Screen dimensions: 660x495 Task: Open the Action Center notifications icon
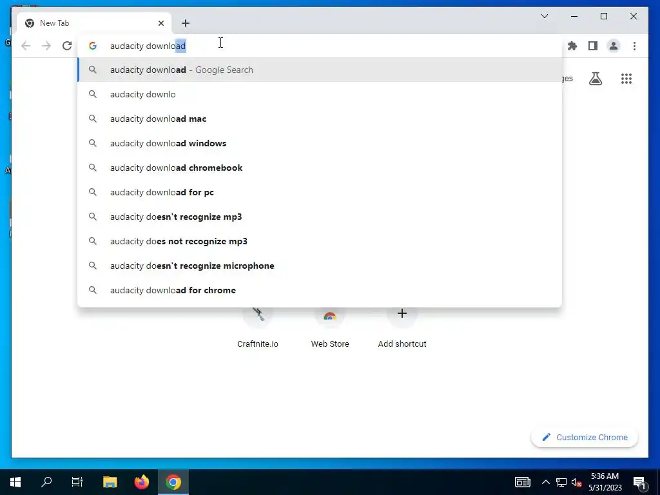pyautogui.click(x=640, y=482)
